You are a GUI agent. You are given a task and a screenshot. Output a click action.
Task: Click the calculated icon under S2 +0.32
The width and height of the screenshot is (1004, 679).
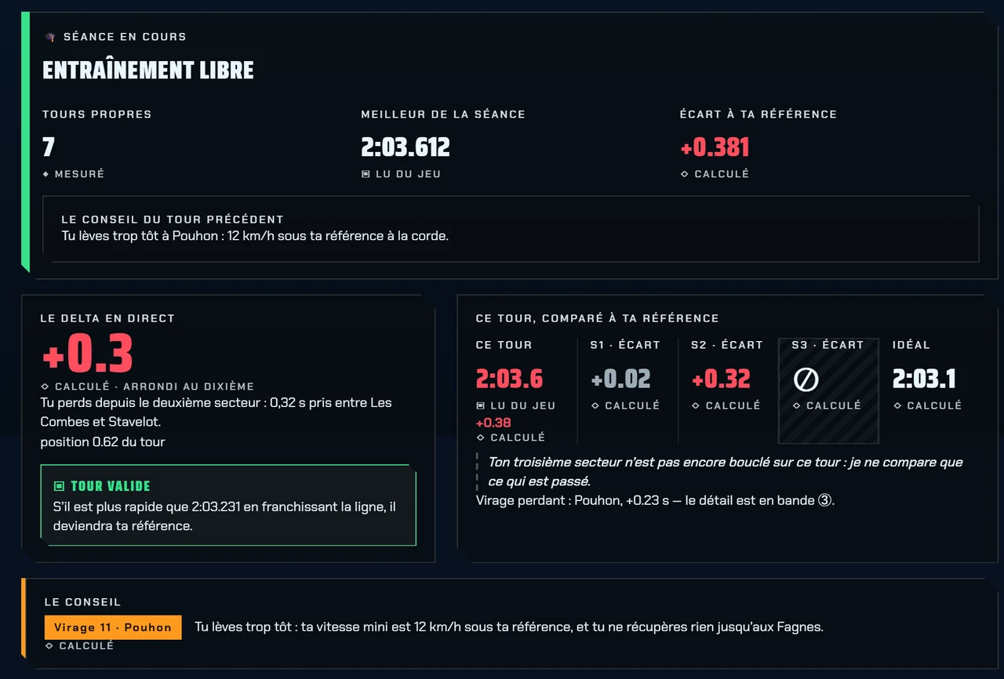pos(696,405)
